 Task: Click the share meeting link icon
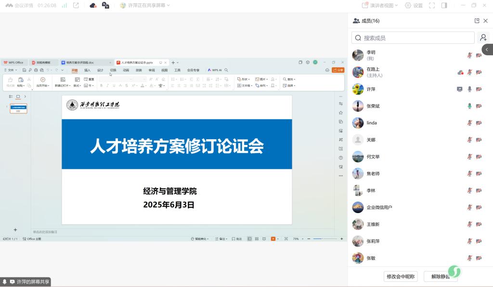tap(76, 5)
